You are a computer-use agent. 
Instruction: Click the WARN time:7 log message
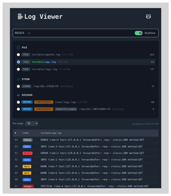coord(92,166)
